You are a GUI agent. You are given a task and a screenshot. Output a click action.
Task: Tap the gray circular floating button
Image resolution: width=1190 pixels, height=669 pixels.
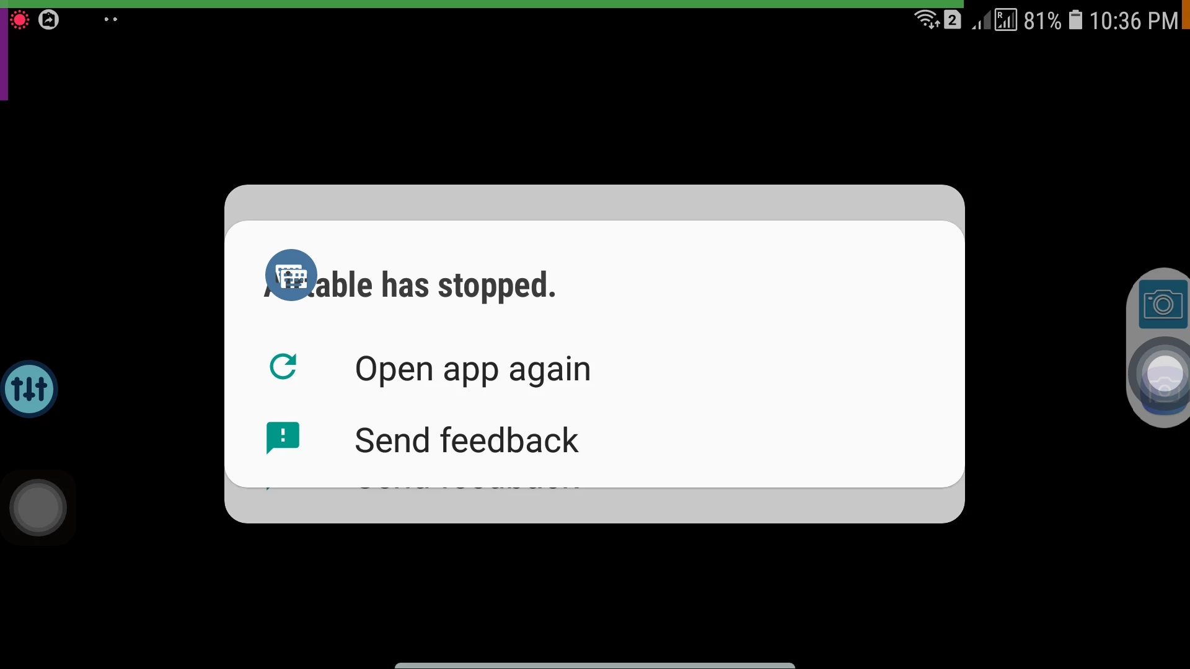pyautogui.click(x=38, y=508)
